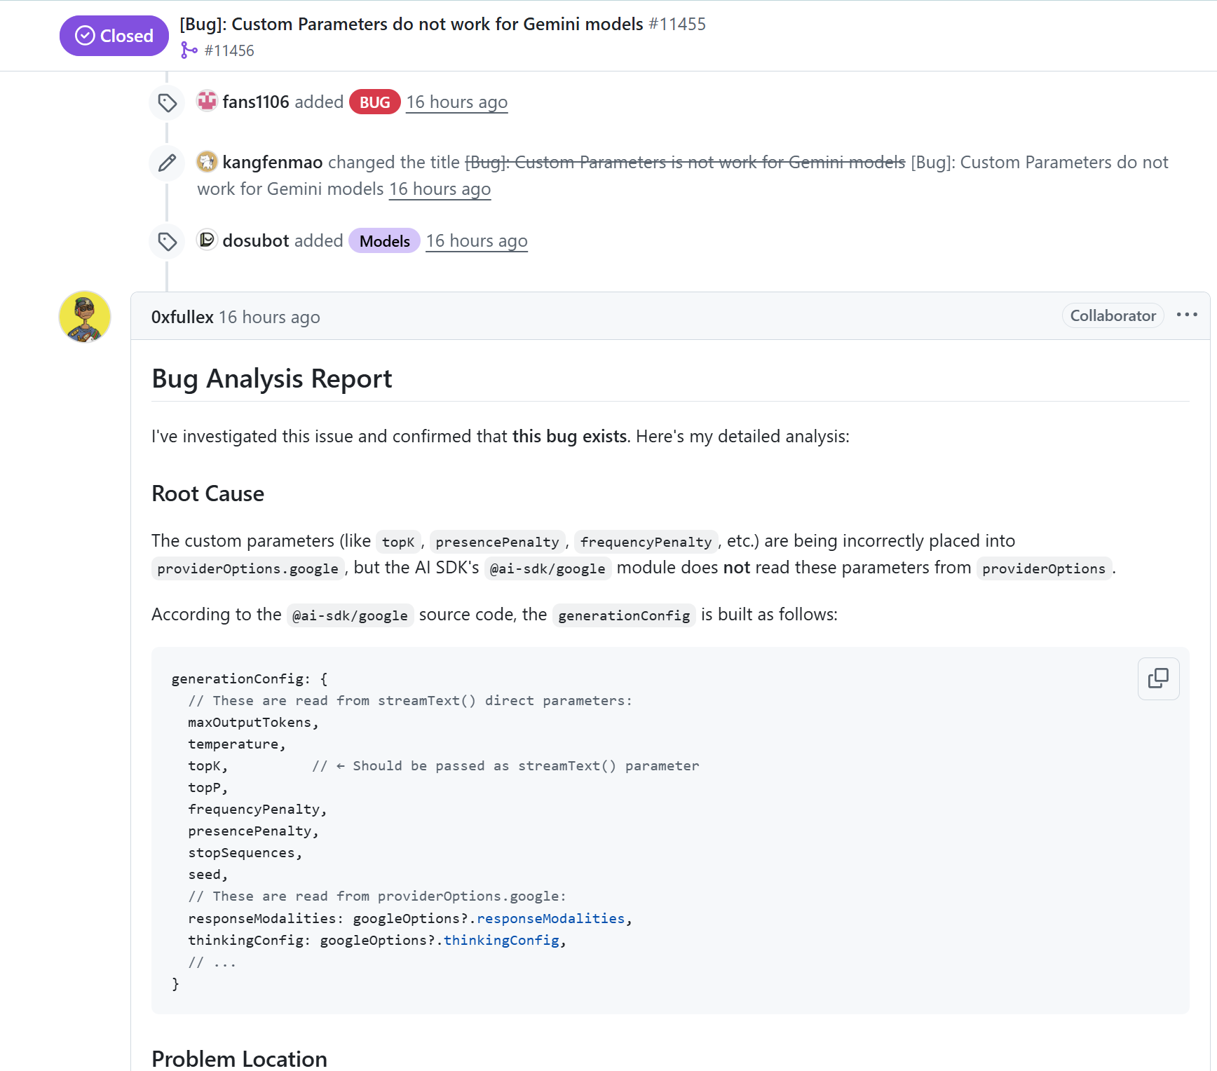Select the red BUG label
The image size is (1217, 1071).
374,102
